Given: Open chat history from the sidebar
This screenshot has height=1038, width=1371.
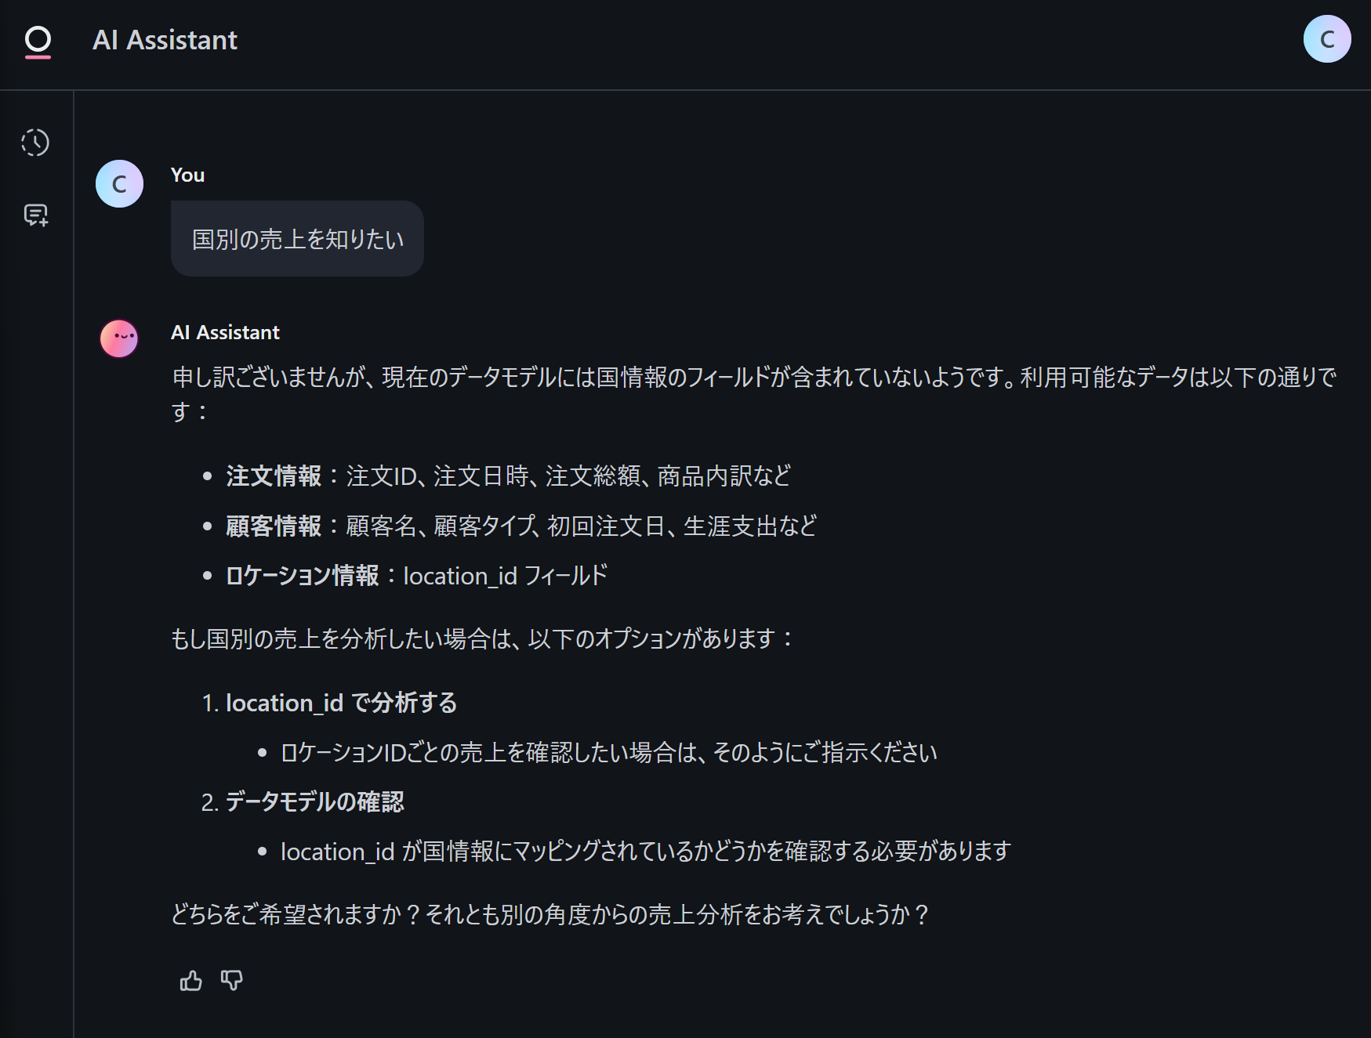Looking at the screenshot, I should click(x=35, y=143).
